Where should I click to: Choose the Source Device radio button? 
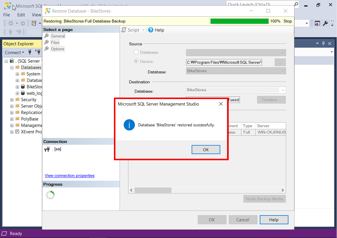click(136, 61)
